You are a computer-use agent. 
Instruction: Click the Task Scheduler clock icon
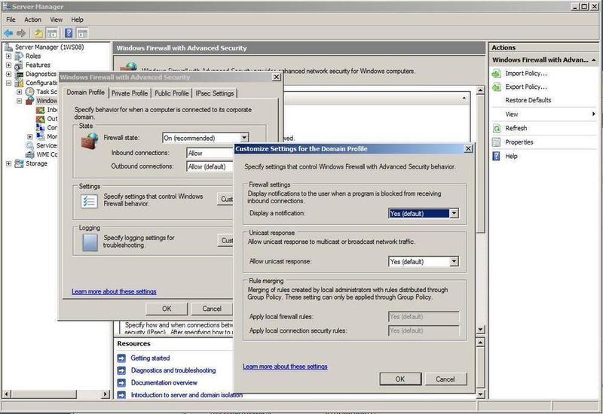click(x=29, y=92)
